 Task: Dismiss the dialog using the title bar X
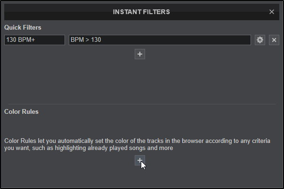click(x=272, y=12)
